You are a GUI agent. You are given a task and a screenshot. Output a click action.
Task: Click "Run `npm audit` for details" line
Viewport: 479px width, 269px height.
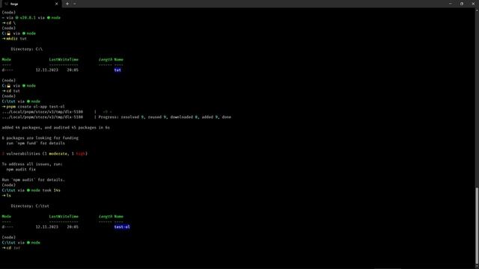(33, 179)
